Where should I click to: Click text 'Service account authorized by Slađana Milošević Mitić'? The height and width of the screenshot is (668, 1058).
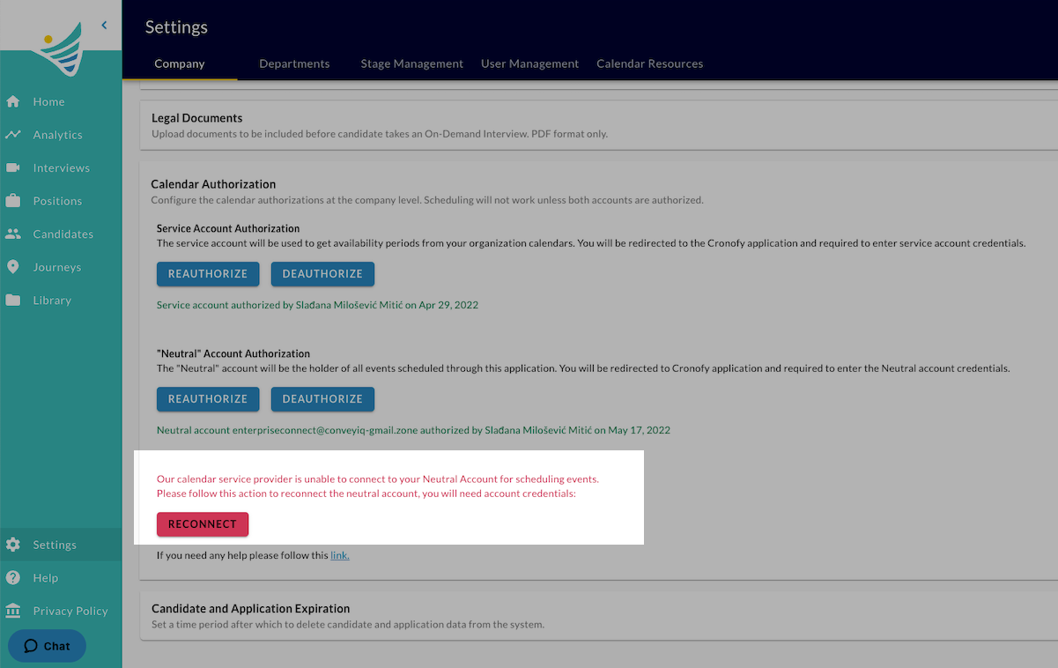[x=279, y=305]
